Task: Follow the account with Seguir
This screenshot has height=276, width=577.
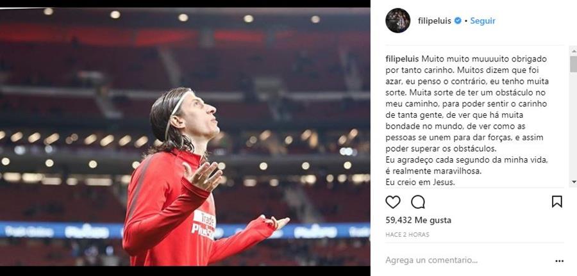Action: 483,21
